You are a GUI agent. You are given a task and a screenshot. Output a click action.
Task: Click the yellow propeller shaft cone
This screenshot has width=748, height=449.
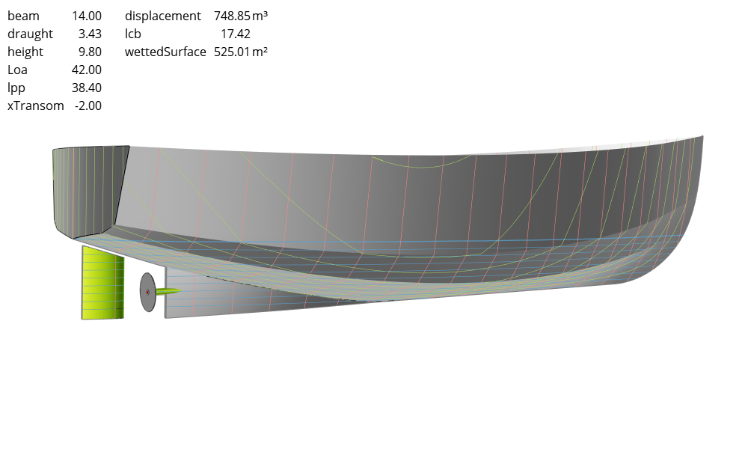coord(169,291)
